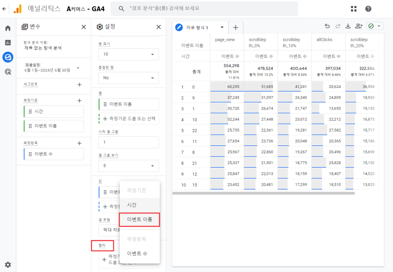Image resolution: width=393 pixels, height=272 pixels.
Task: Open Reports icon in left sidebar
Action: click(8, 42)
